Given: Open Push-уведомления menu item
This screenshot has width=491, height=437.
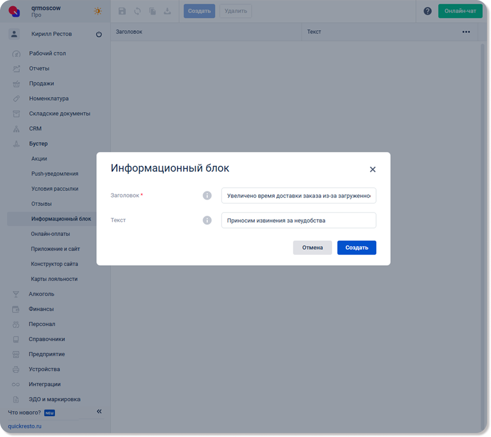Looking at the screenshot, I should [x=55, y=174].
